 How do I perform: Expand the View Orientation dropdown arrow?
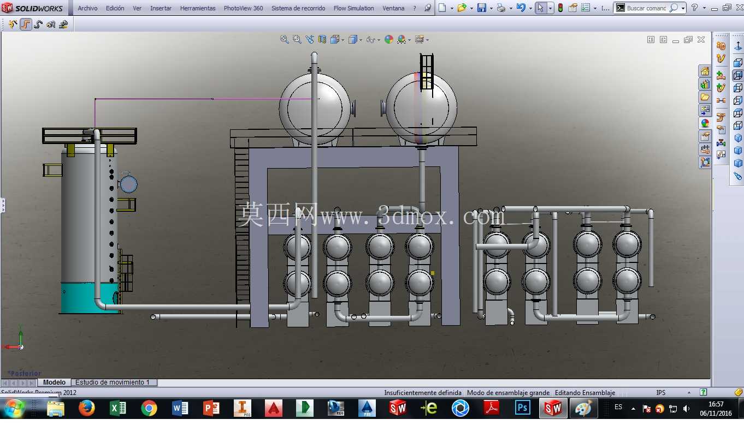(343, 40)
